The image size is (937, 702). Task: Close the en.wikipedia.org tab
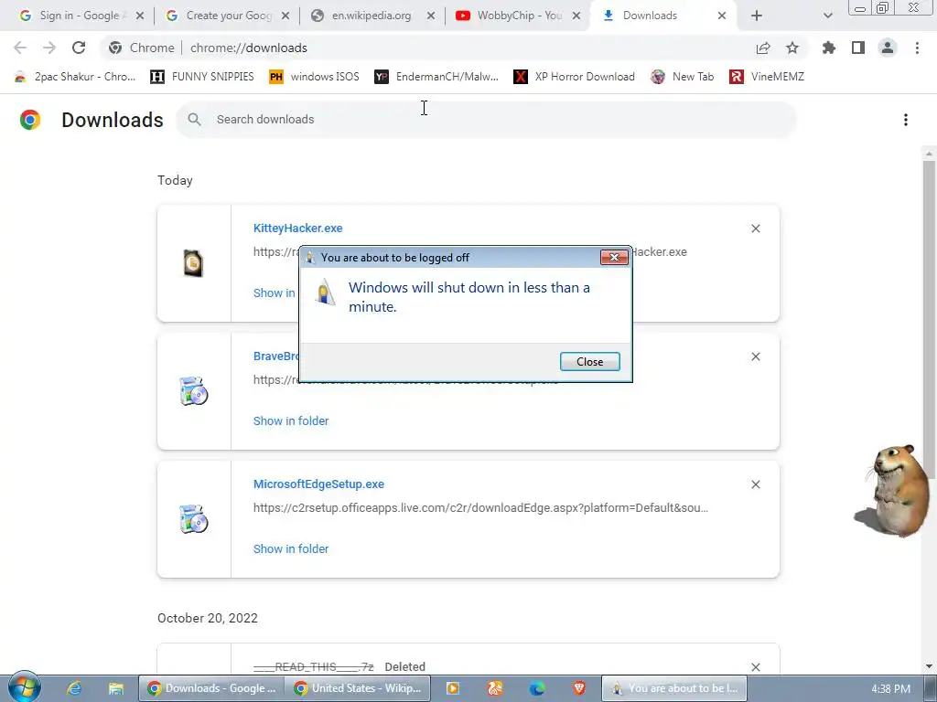coord(430,16)
